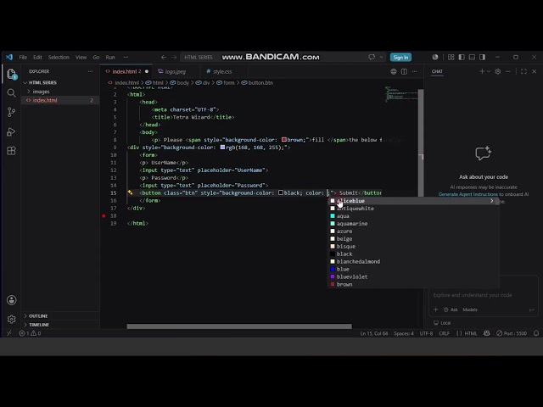The image size is (543, 407).
Task: Click the VS Code logo icon
Action: point(9,57)
